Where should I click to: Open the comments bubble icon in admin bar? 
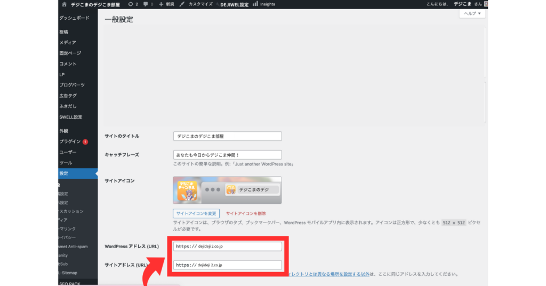(x=146, y=4)
